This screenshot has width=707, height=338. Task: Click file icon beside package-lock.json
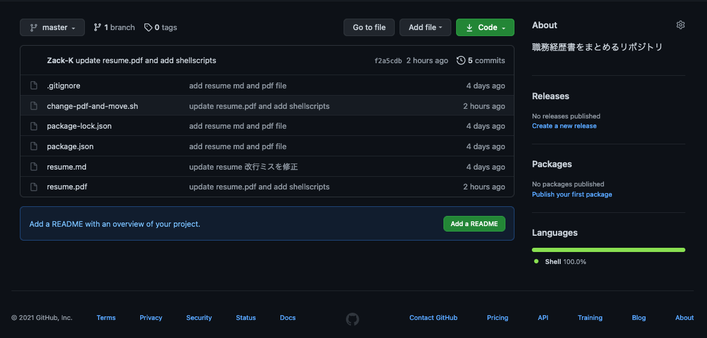click(x=33, y=126)
